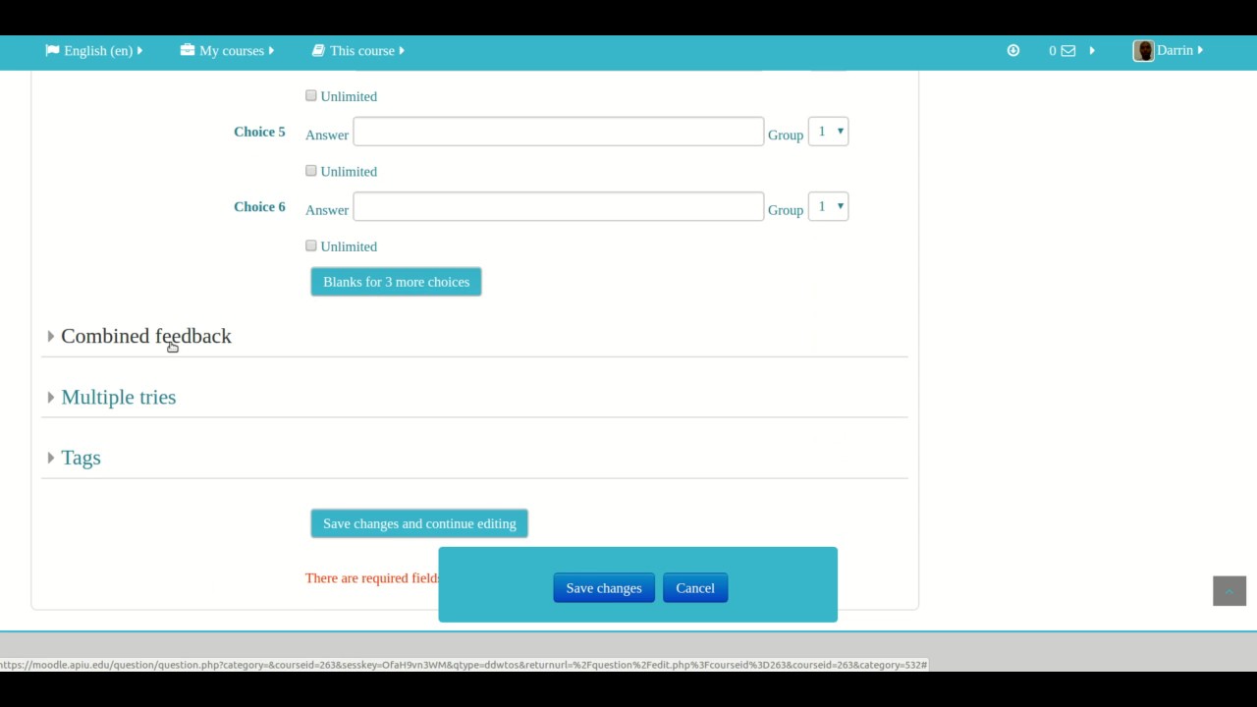Click the back-to-top arrow button
This screenshot has height=707, width=1257.
(1230, 591)
